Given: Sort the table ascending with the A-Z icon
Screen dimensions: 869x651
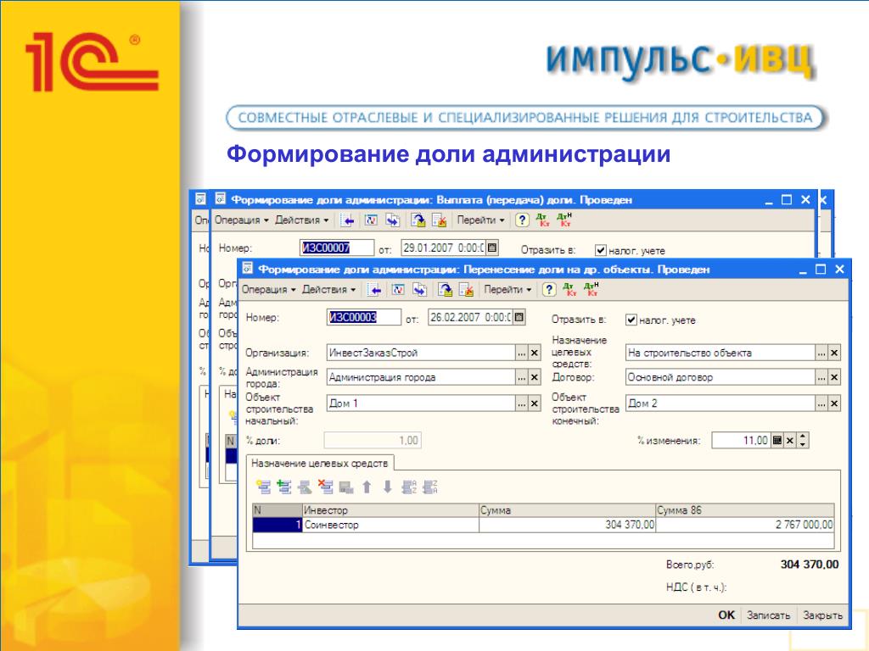Looking at the screenshot, I should point(409,487).
